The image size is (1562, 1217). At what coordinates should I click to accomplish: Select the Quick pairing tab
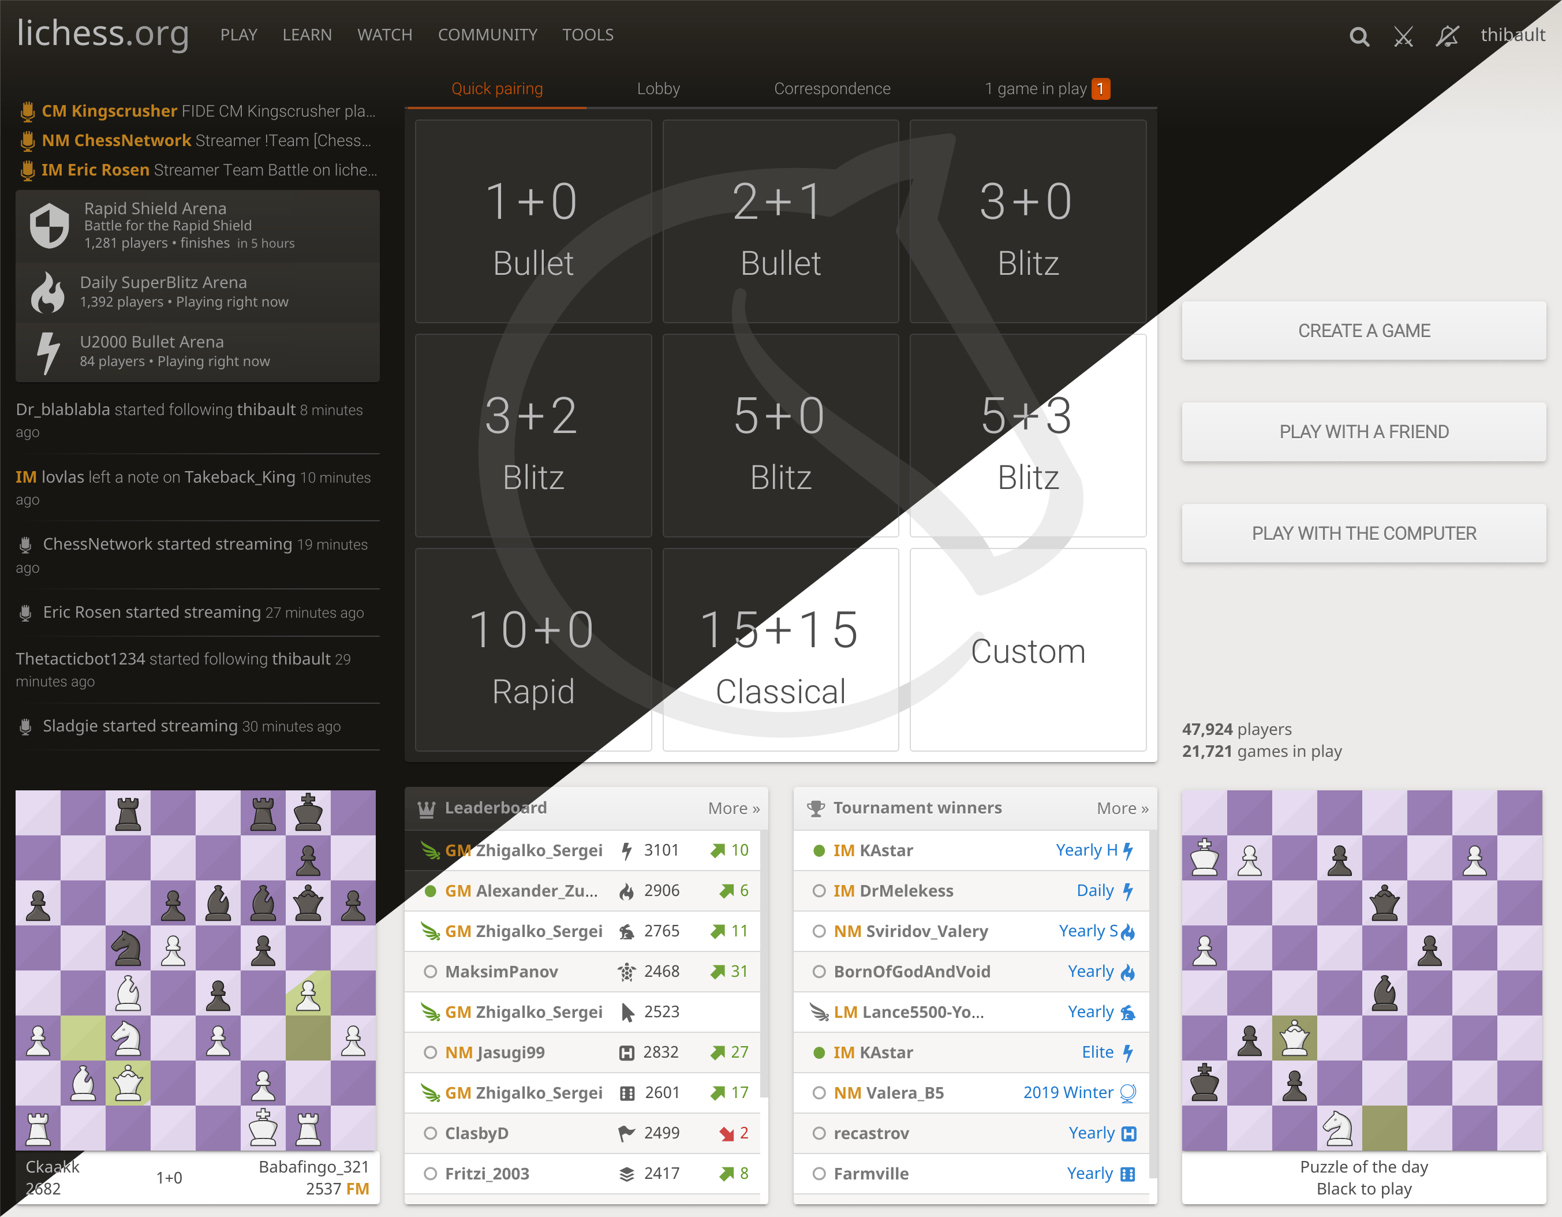497,89
